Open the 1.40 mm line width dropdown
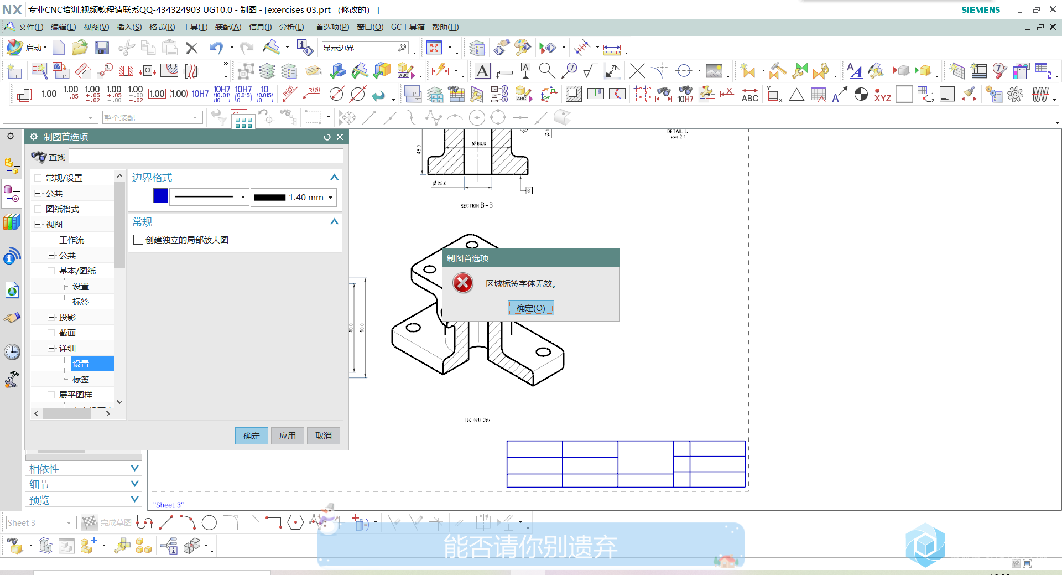Image resolution: width=1062 pixels, height=575 pixels. [x=331, y=197]
